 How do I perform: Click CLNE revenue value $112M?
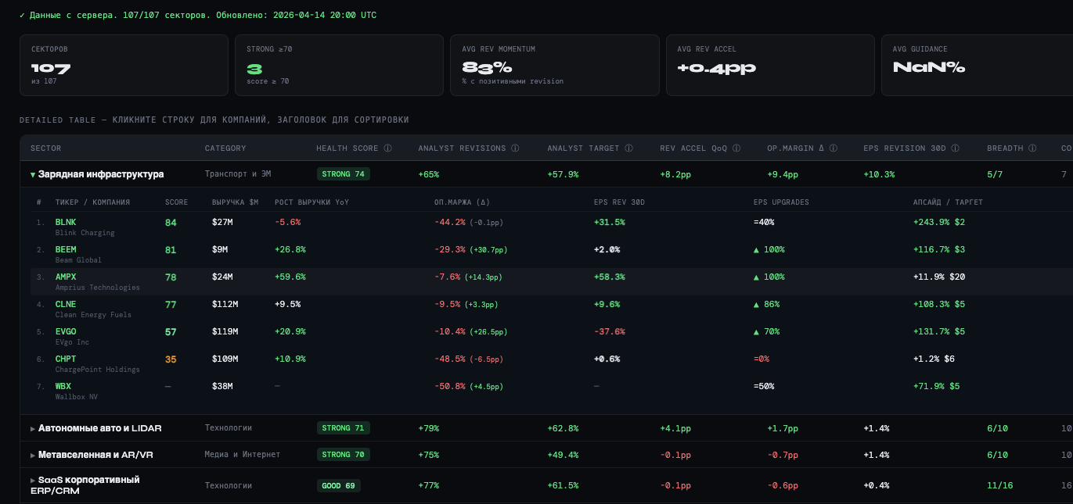(225, 304)
